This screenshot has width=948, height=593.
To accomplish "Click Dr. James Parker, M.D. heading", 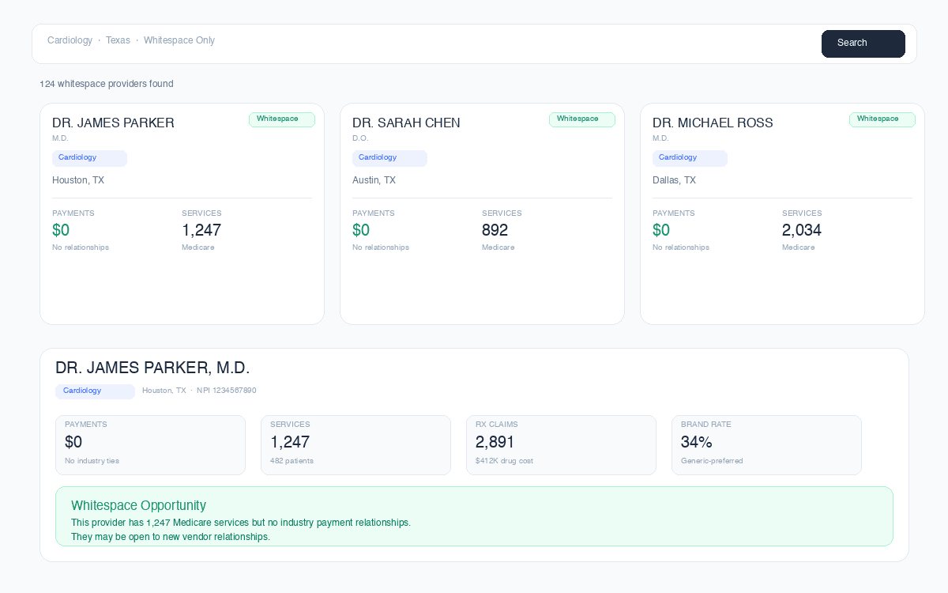I will 152,368.
